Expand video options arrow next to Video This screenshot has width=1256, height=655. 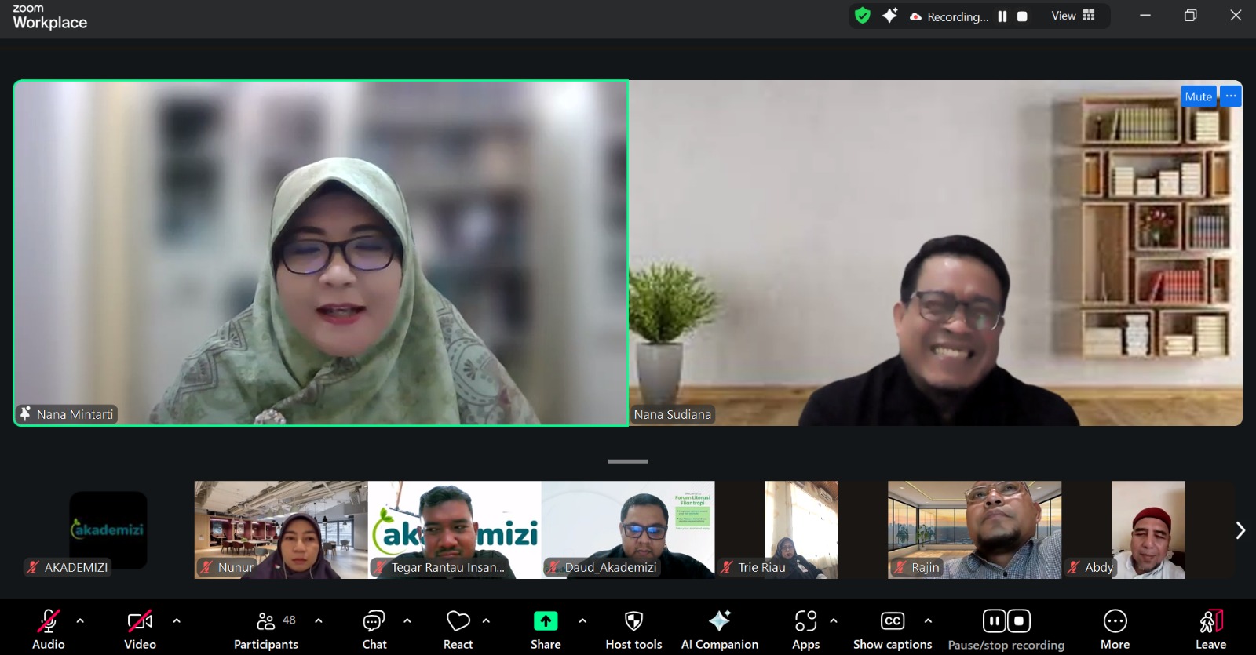coord(177,620)
